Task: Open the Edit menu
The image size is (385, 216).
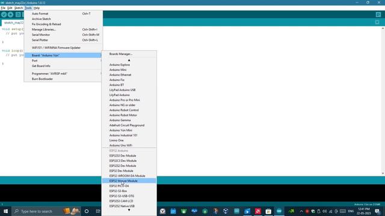Action: (x=10, y=8)
